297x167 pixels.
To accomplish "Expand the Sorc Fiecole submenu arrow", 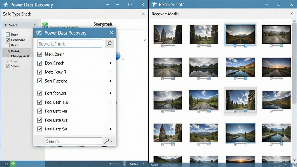I will [x=111, y=81].
